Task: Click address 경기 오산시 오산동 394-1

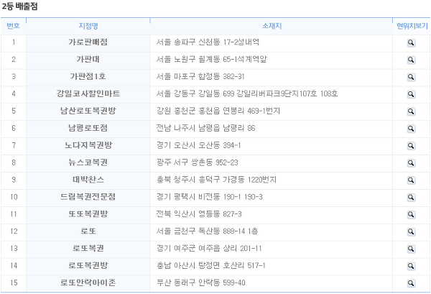Action: pos(198,145)
